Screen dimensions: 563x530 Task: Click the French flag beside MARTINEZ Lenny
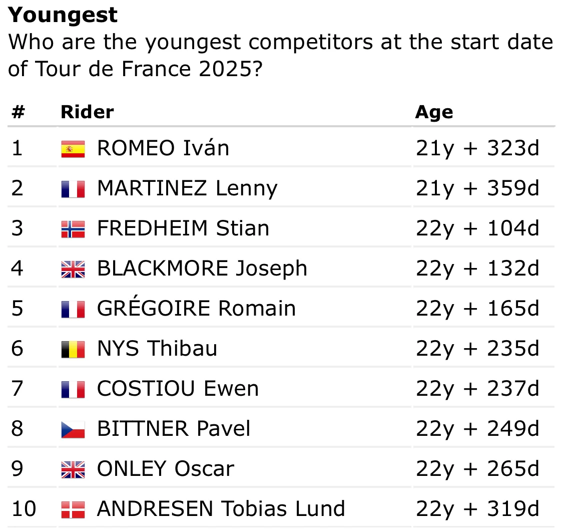pyautogui.click(x=73, y=189)
